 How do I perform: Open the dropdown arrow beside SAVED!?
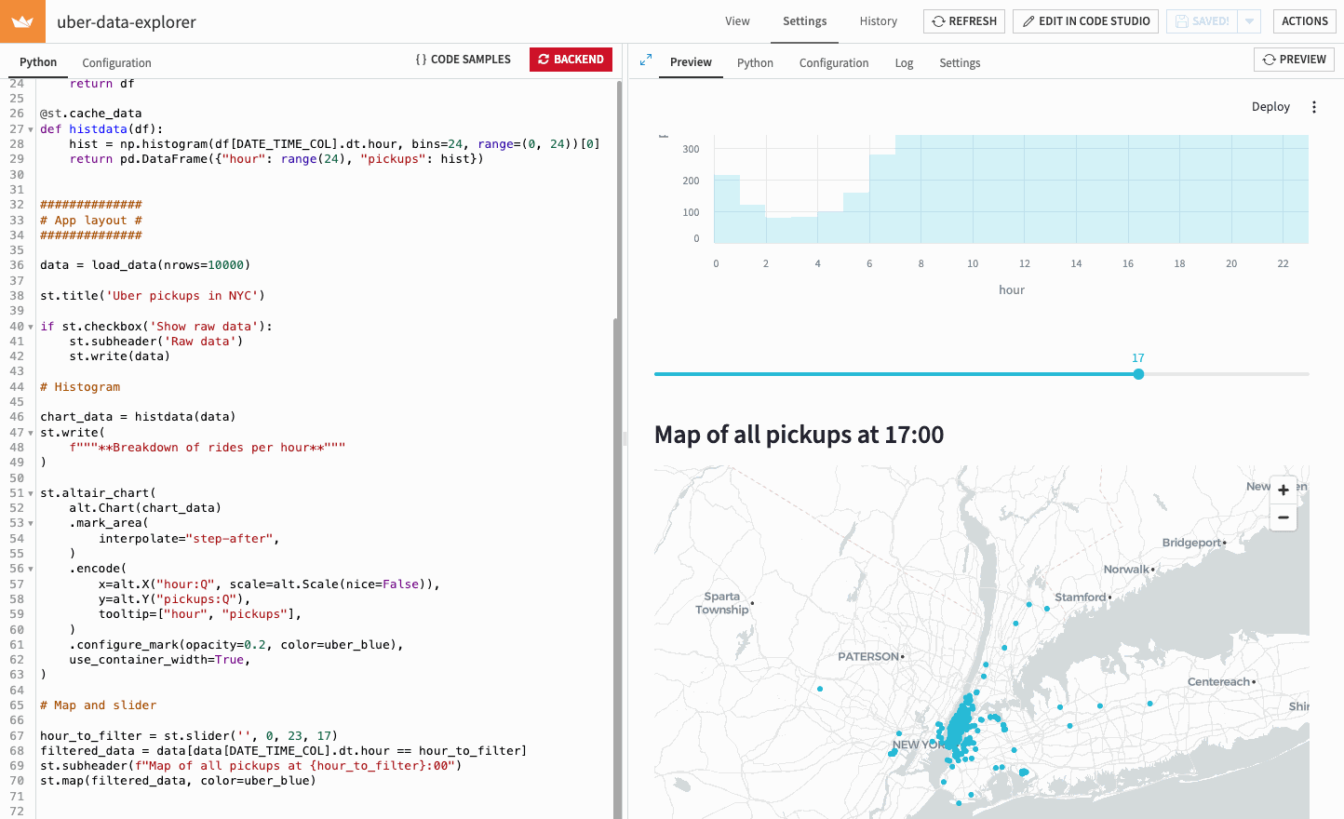tap(1250, 21)
